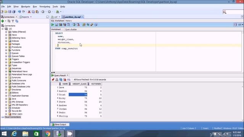Click the Paste icon
This screenshot has height=137, width=244.
[37, 12]
